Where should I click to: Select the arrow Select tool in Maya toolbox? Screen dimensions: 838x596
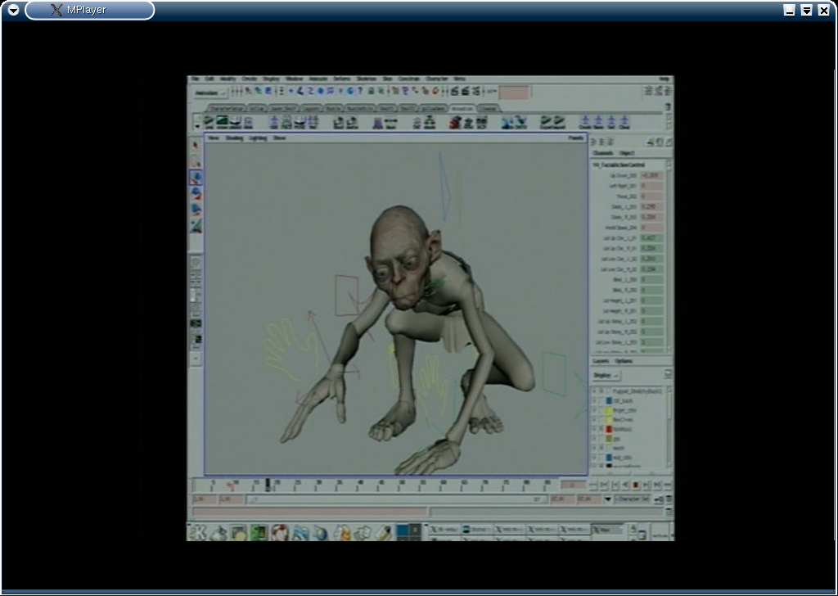(x=196, y=146)
